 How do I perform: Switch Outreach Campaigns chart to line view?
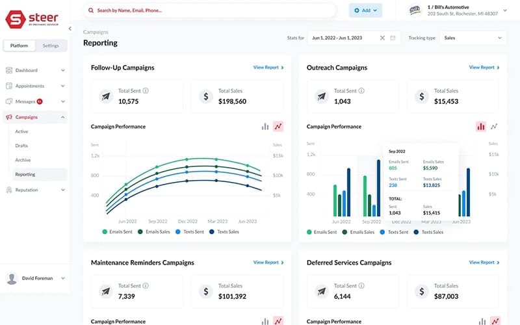click(x=494, y=126)
